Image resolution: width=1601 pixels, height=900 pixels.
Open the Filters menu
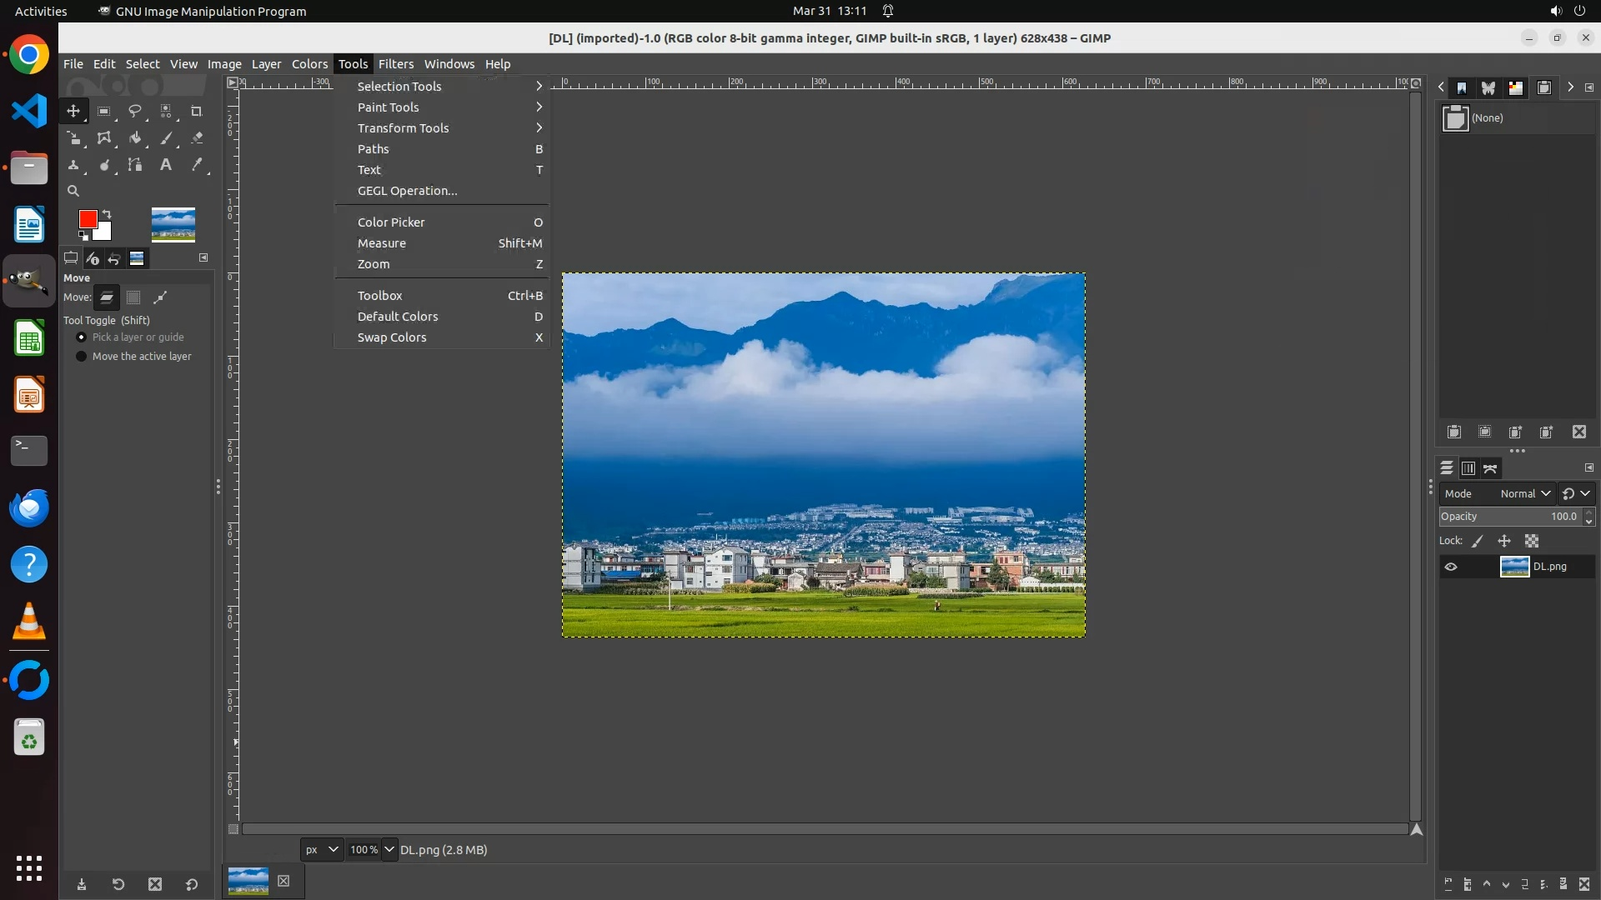[x=395, y=64]
